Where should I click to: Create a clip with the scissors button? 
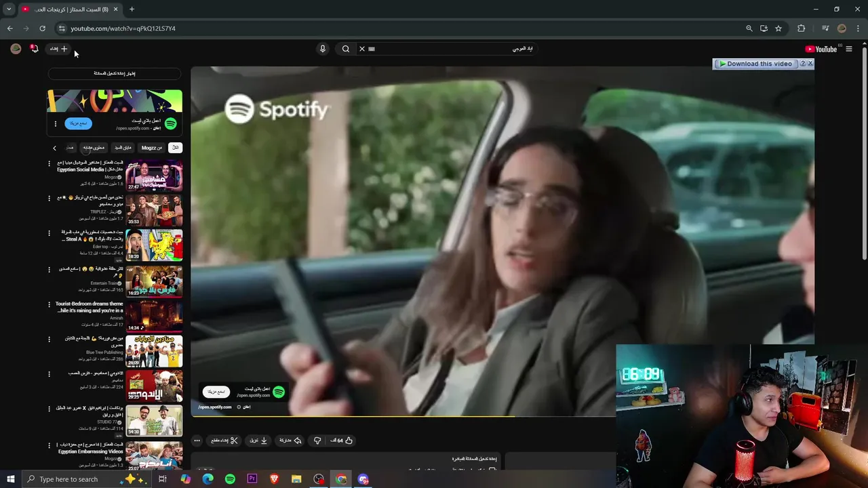pyautogui.click(x=224, y=441)
